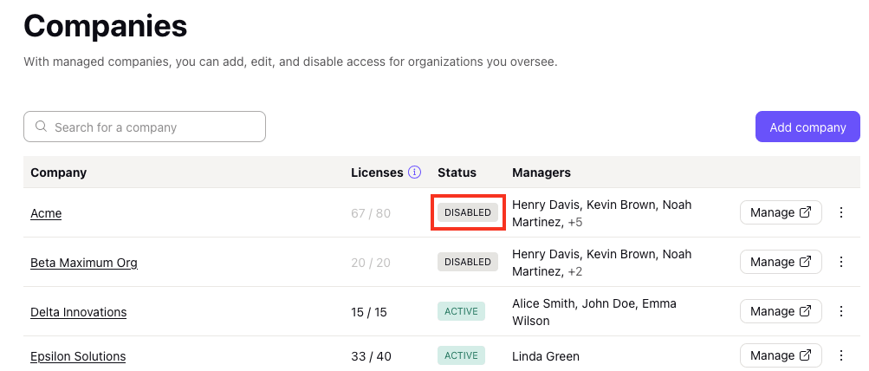Open the Delta Innovations link
Viewport: 869px width, 371px height.
pyautogui.click(x=78, y=312)
